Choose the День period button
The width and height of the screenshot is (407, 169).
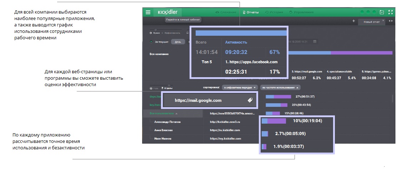(178, 42)
